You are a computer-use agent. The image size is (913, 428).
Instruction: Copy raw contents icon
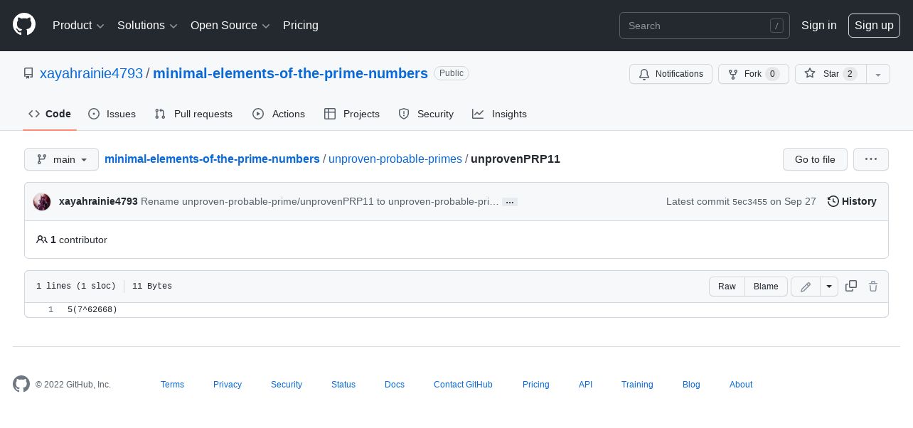(x=851, y=286)
